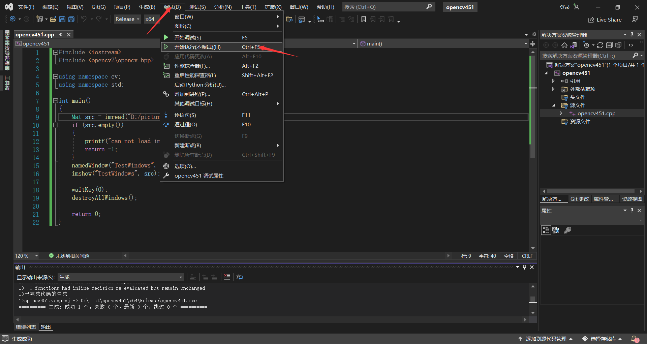Toggle auto-hide pin of Solution Explorer panel
Image resolution: width=647 pixels, height=344 pixels.
(x=632, y=35)
